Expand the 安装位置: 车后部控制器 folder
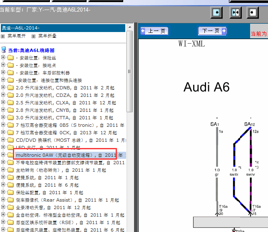Image resolution: width=268 pixels, height=232 pixels. point(3,72)
